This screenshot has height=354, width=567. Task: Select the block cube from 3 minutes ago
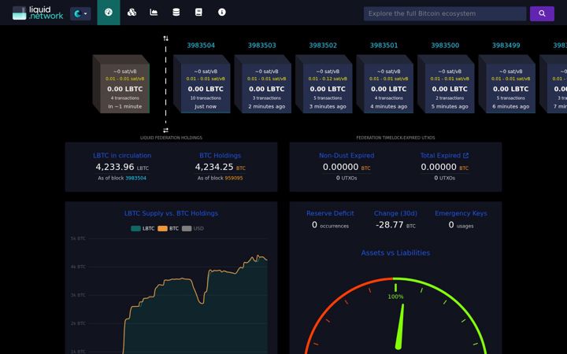324,84
